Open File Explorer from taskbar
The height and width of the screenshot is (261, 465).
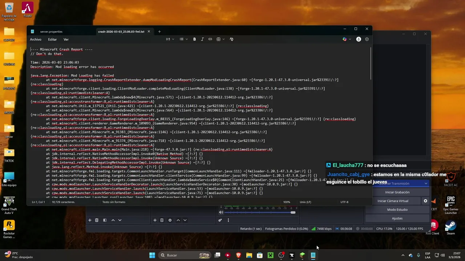click(249, 255)
